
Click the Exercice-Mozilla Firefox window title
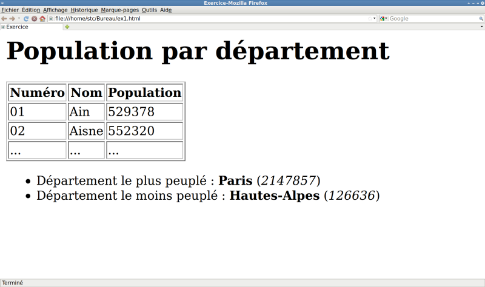[235, 3]
